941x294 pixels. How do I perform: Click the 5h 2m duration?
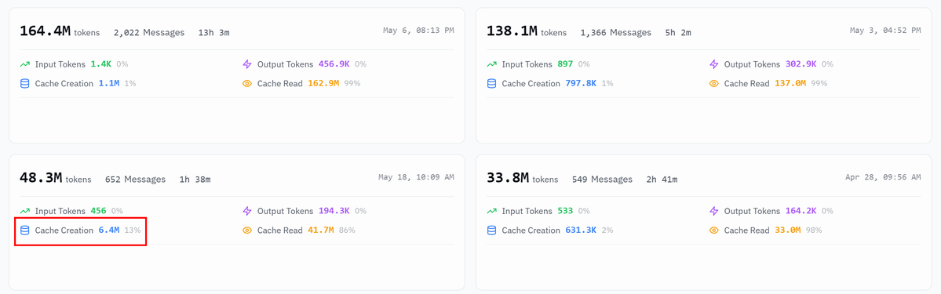[x=677, y=32]
